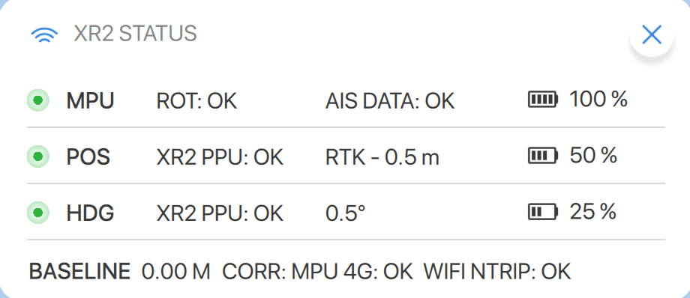The height and width of the screenshot is (298, 690).
Task: Click the green HDG status indicator
Action: point(37,213)
